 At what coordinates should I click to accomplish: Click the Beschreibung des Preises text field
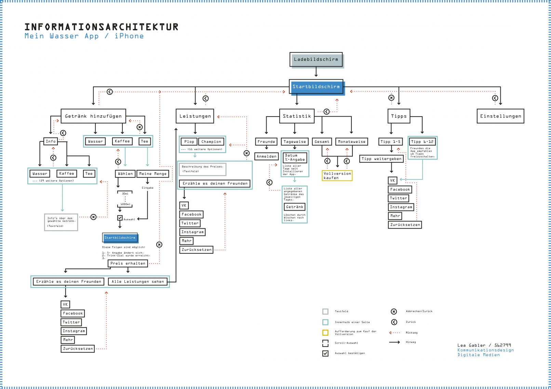[202, 169]
